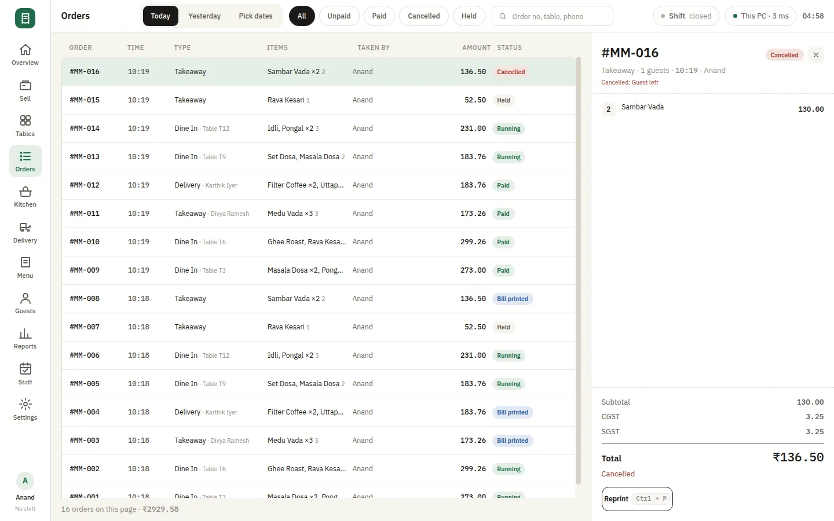Click the Cancelled badge in detail header
834x521 pixels.
[784, 55]
